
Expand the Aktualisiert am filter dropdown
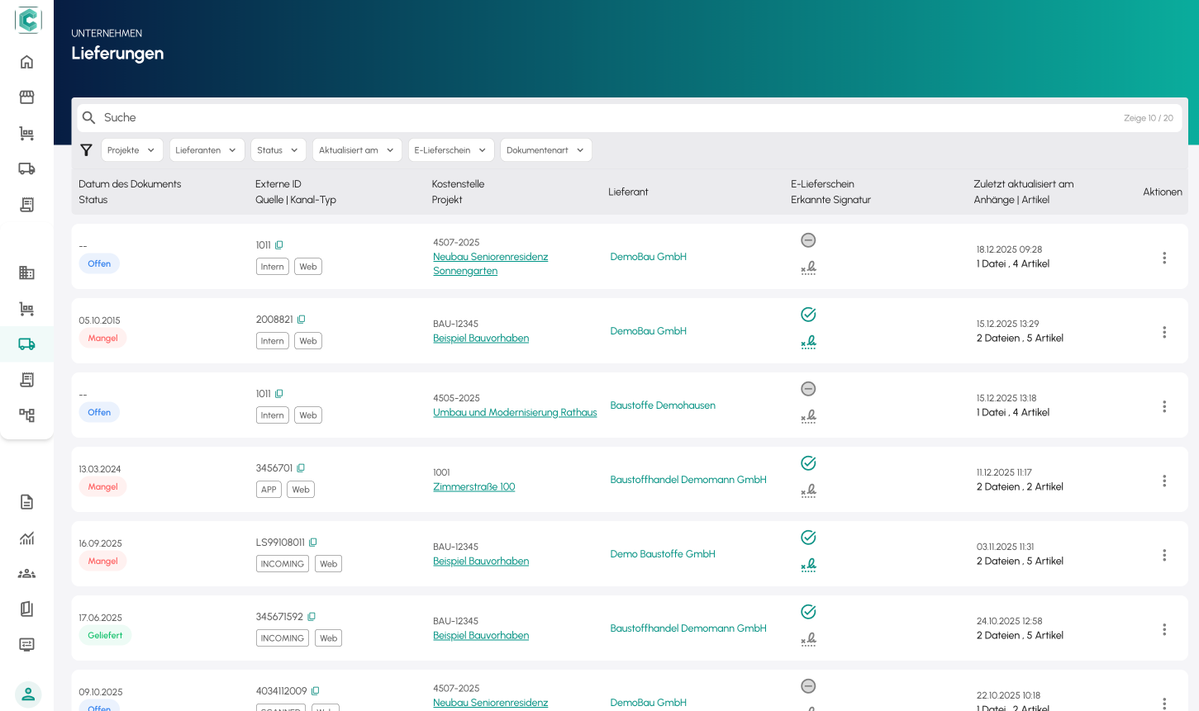click(357, 150)
